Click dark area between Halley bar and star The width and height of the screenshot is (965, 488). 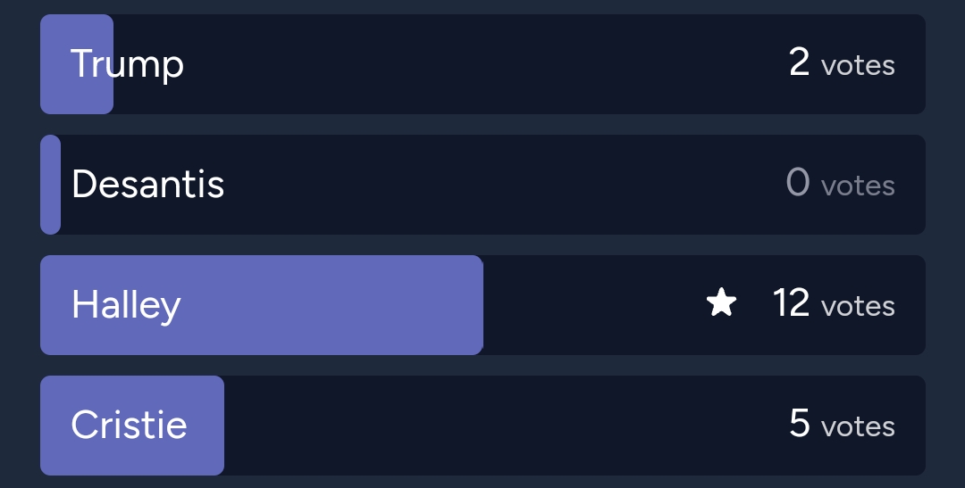coord(594,305)
